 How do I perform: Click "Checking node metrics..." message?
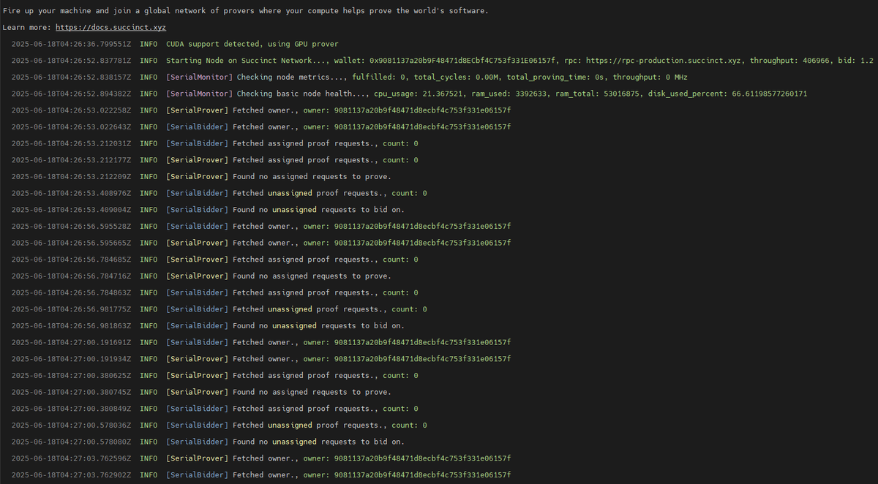pyautogui.click(x=290, y=77)
